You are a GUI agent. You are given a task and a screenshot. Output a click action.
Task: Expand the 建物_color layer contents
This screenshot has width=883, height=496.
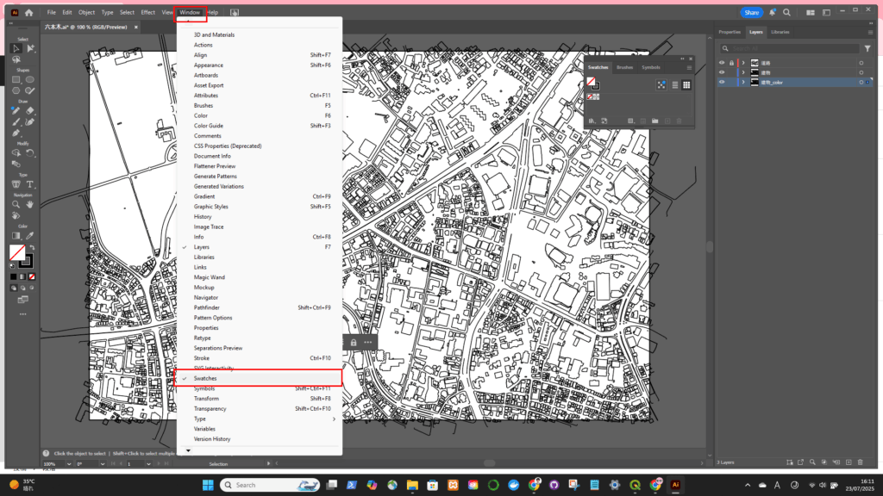tap(743, 83)
